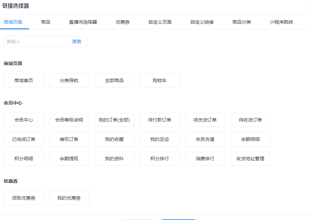Open the 商品 tab

point(46,22)
